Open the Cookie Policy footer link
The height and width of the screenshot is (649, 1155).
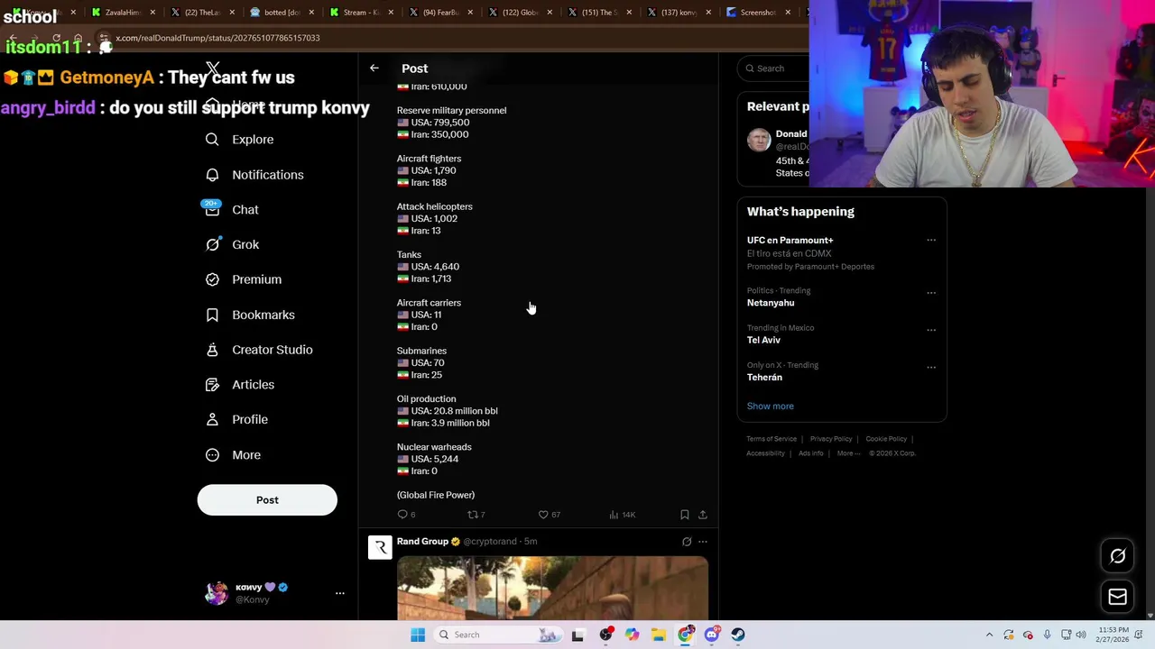886,439
